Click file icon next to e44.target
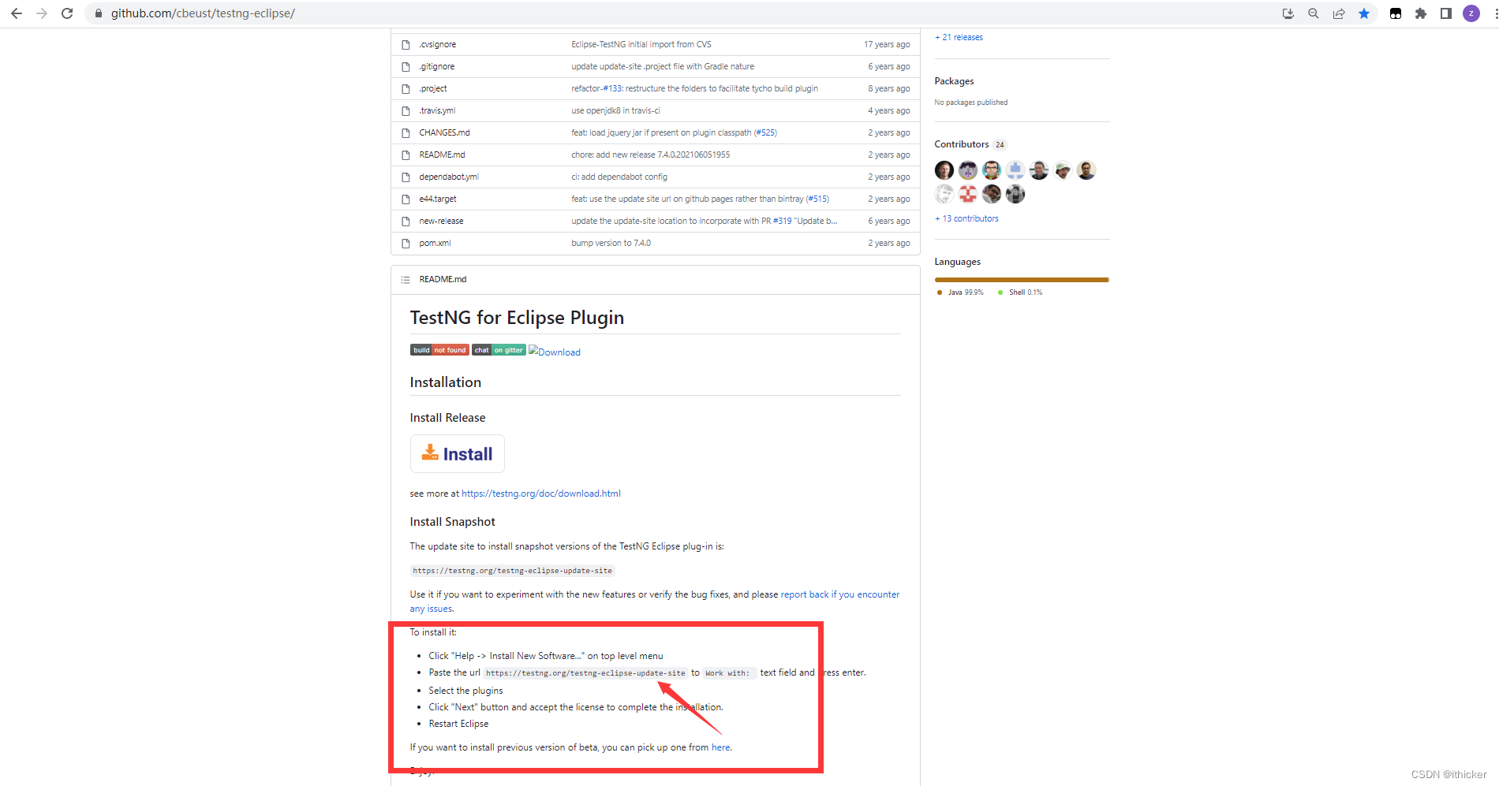 point(406,199)
